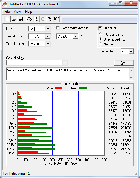This screenshot has height=178, width=140.
Task: Expand the Queue Depth dropdown
Action: [x=131, y=52]
